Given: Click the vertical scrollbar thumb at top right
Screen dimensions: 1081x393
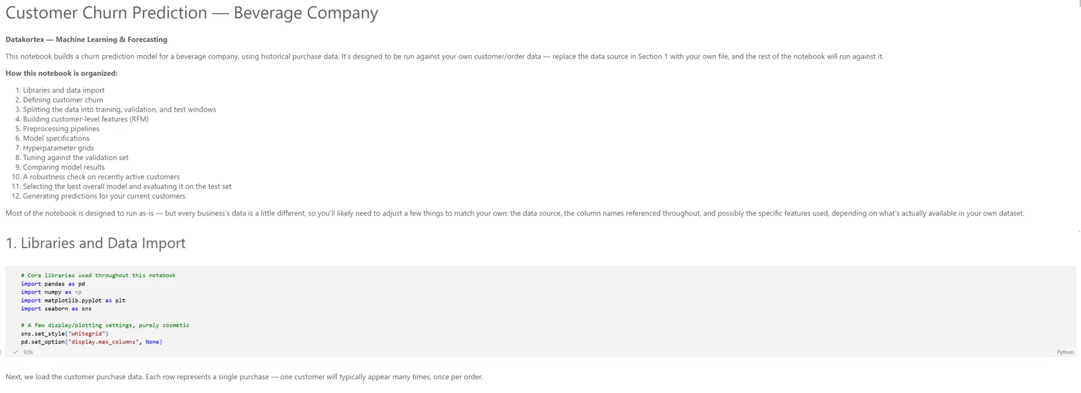Looking at the screenshot, I should [x=1078, y=3].
